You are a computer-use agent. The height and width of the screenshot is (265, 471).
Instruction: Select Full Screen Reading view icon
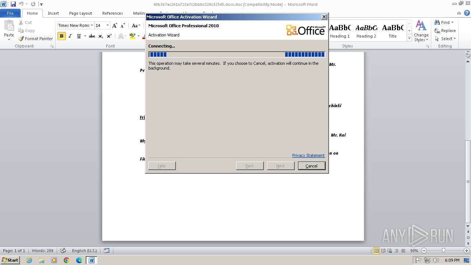click(x=383, y=251)
